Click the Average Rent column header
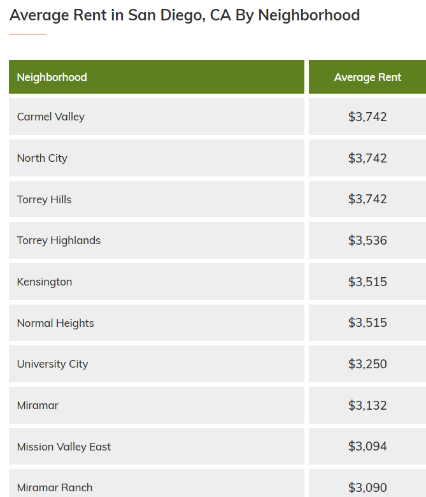Viewport: 426px width, 497px height. click(x=367, y=76)
